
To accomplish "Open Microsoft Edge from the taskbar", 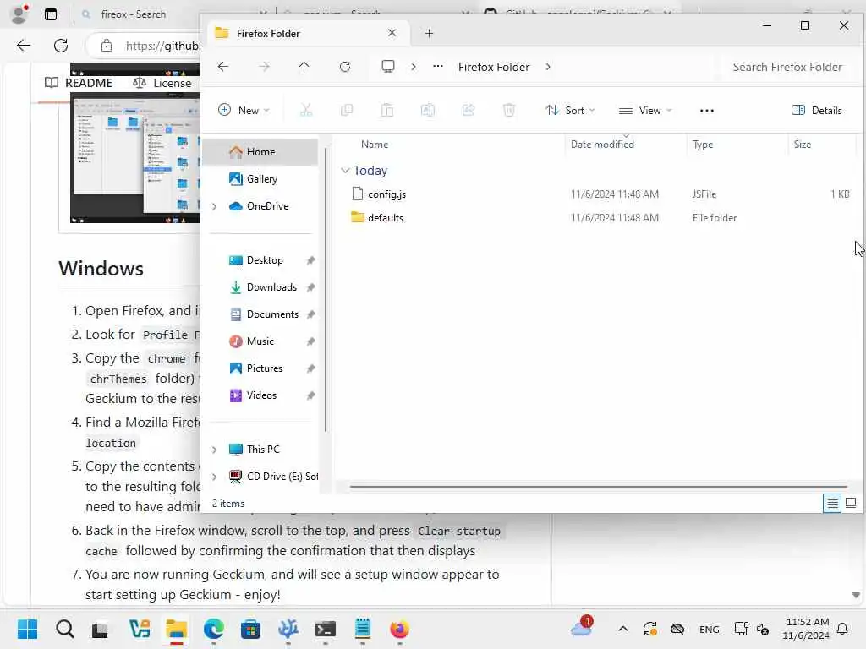I will pyautogui.click(x=214, y=629).
